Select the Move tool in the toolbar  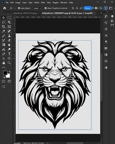click(4, 17)
